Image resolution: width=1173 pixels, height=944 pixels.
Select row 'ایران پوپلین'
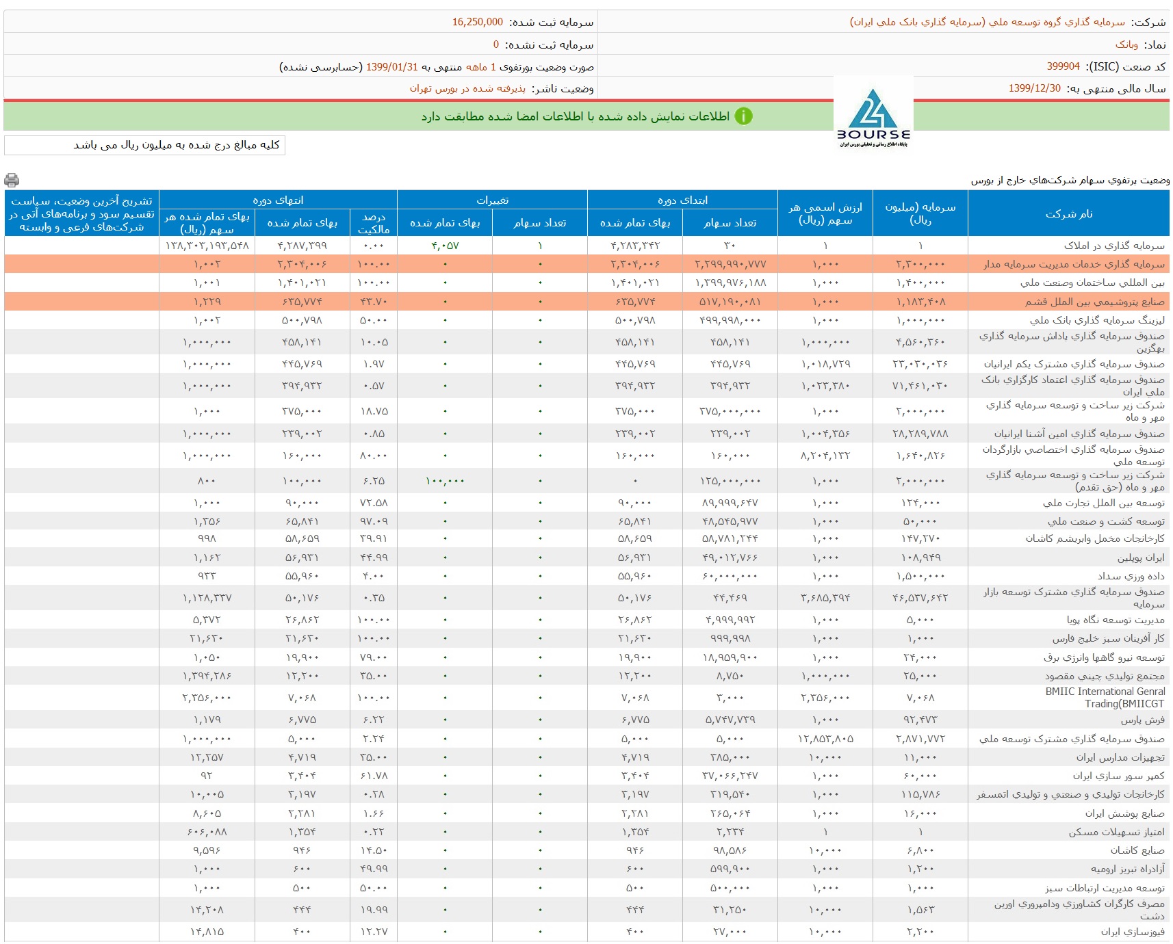[x=587, y=558]
